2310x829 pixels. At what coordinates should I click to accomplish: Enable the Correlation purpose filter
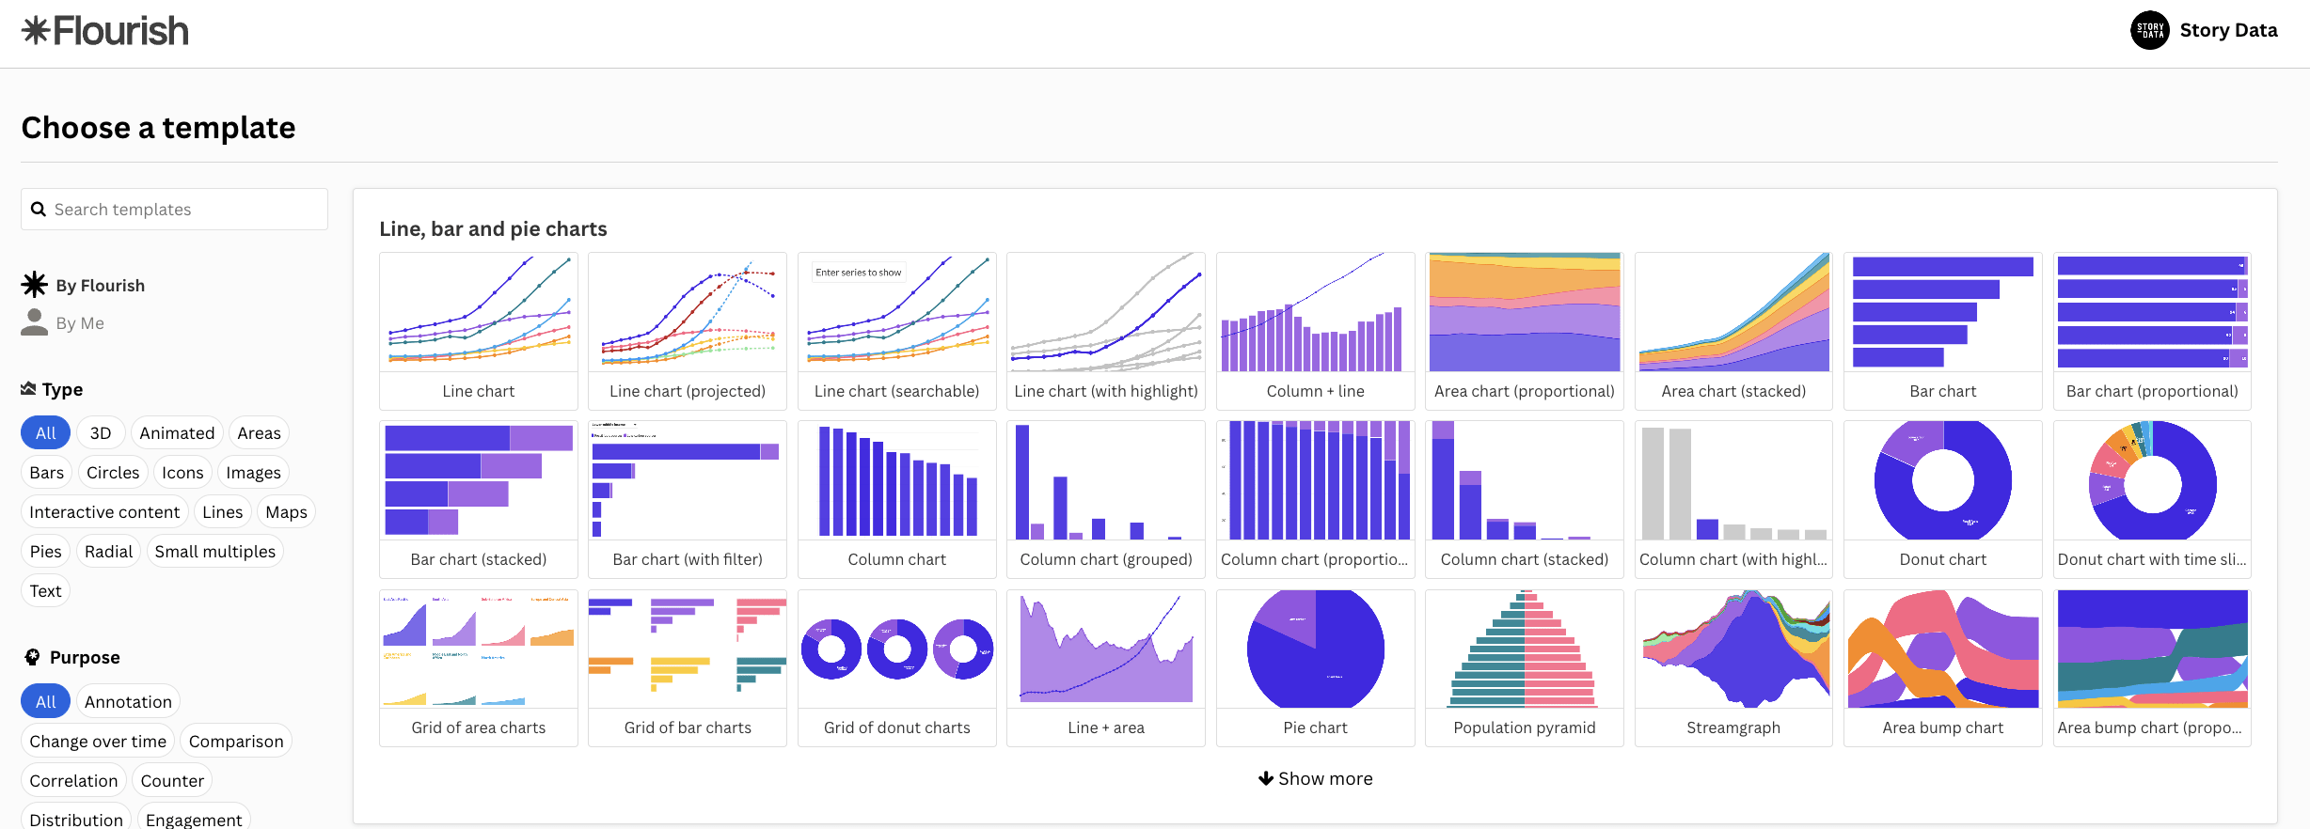[x=73, y=781]
